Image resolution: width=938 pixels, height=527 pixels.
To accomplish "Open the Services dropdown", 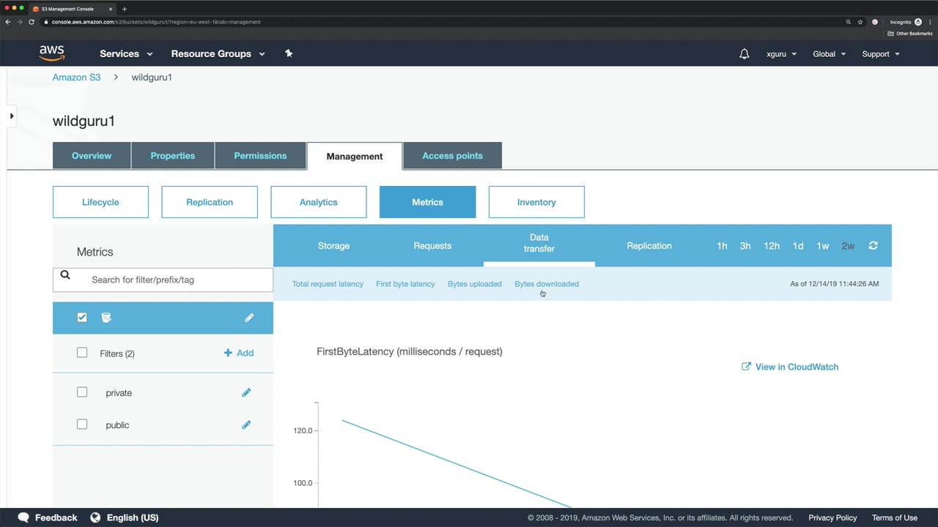I will [x=126, y=53].
